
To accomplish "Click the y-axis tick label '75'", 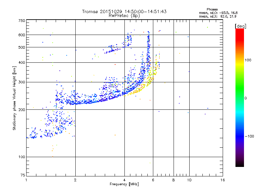I will click(x=23, y=175).
